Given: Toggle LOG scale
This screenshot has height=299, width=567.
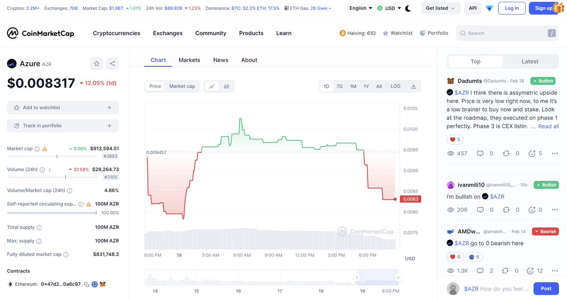Looking at the screenshot, I should [x=395, y=86].
